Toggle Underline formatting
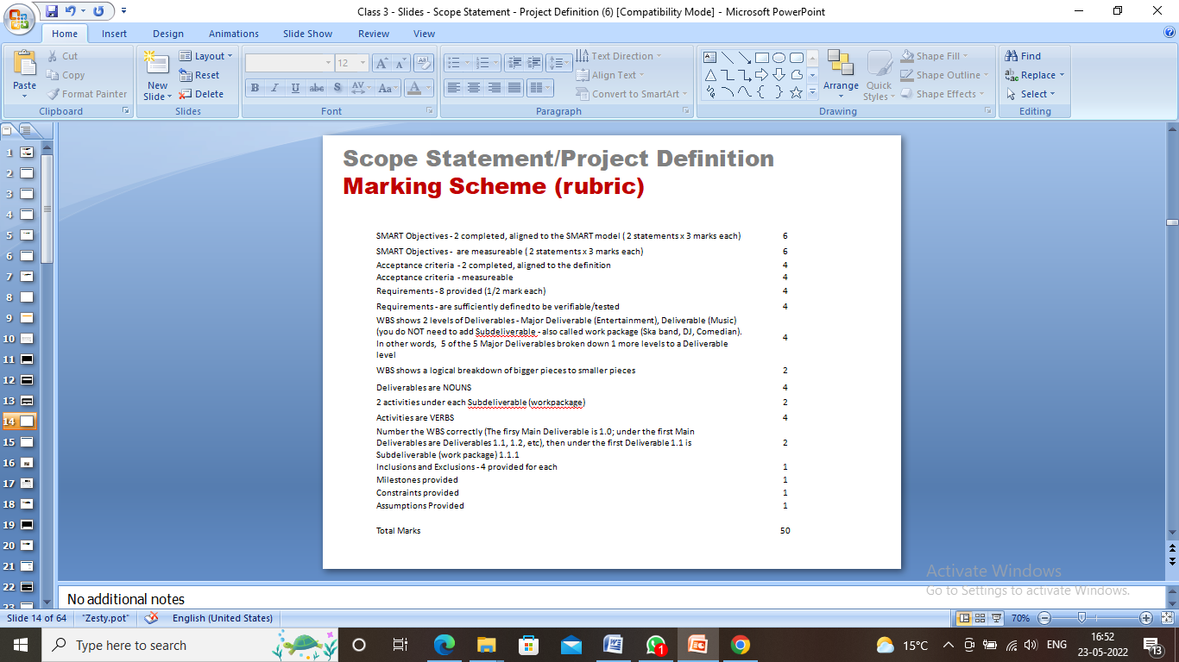The image size is (1179, 662). (x=295, y=88)
